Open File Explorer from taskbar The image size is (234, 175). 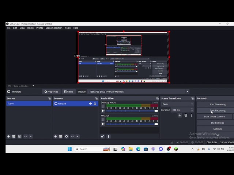tap(131, 149)
